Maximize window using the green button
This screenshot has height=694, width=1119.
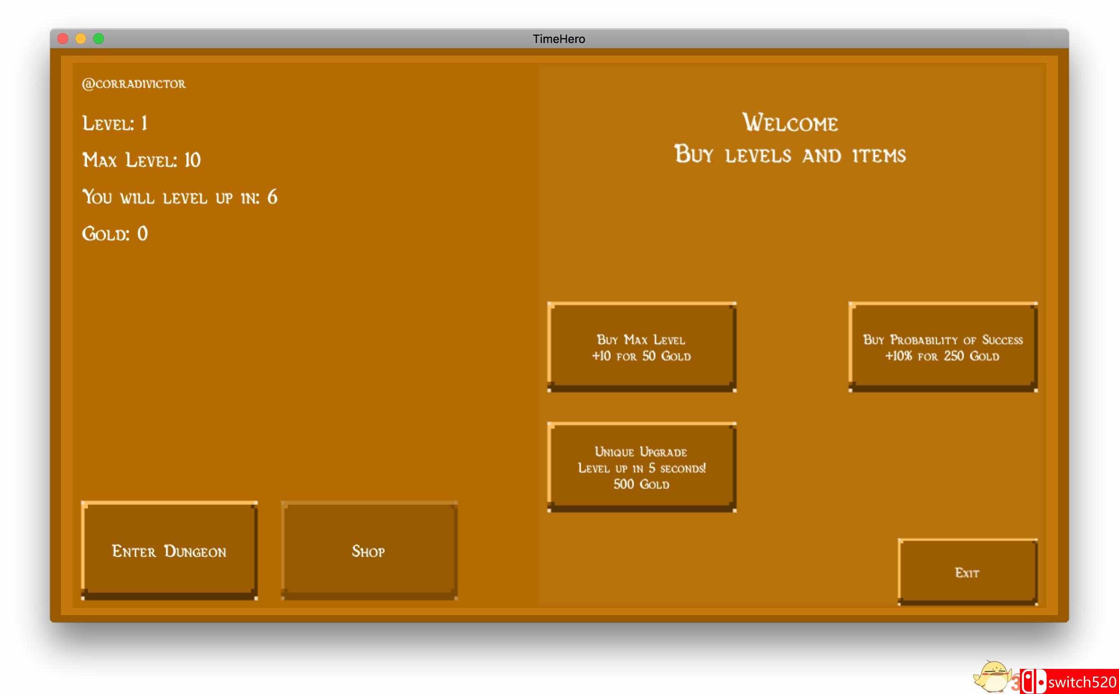point(99,39)
